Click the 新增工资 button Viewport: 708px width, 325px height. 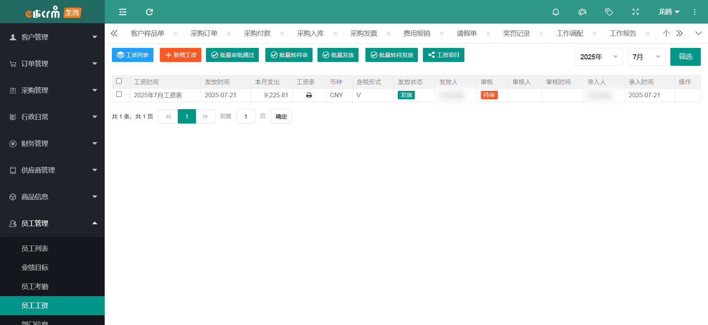tap(180, 55)
